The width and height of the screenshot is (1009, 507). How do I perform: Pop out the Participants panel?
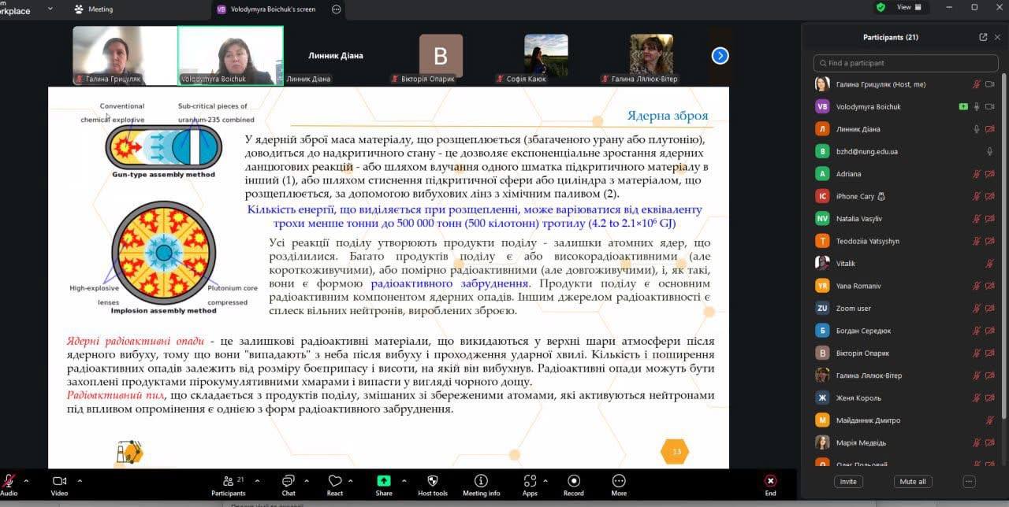983,37
